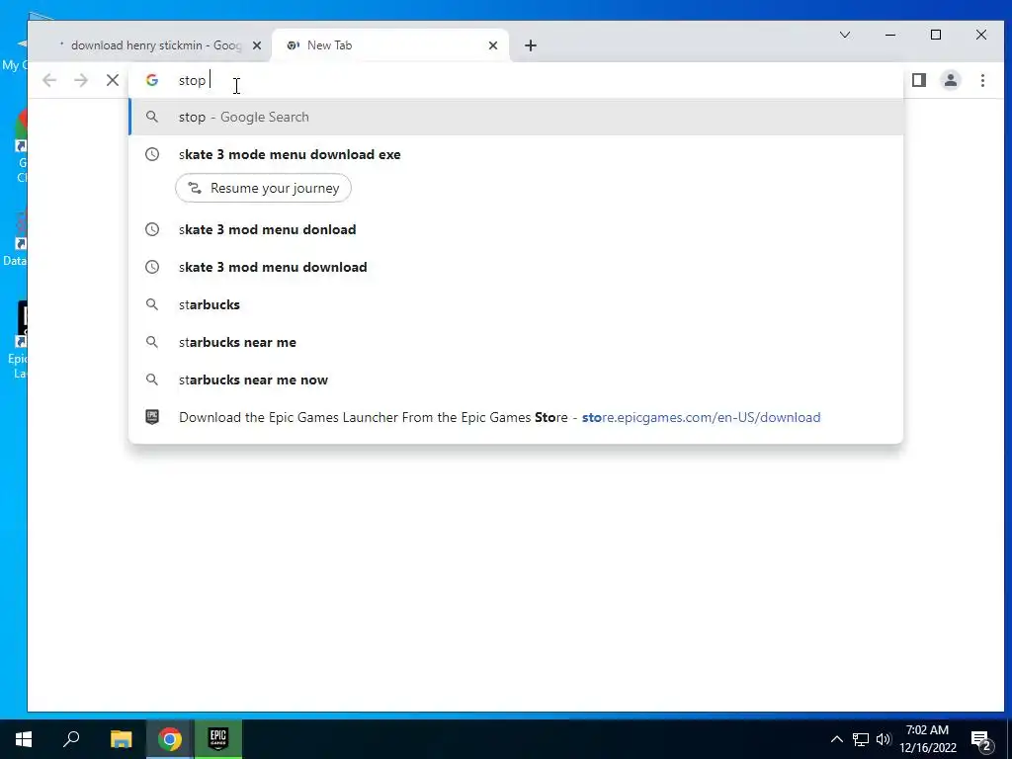Select 'skate 3 mode menu download exe' suggestion

pyautogui.click(x=516, y=154)
